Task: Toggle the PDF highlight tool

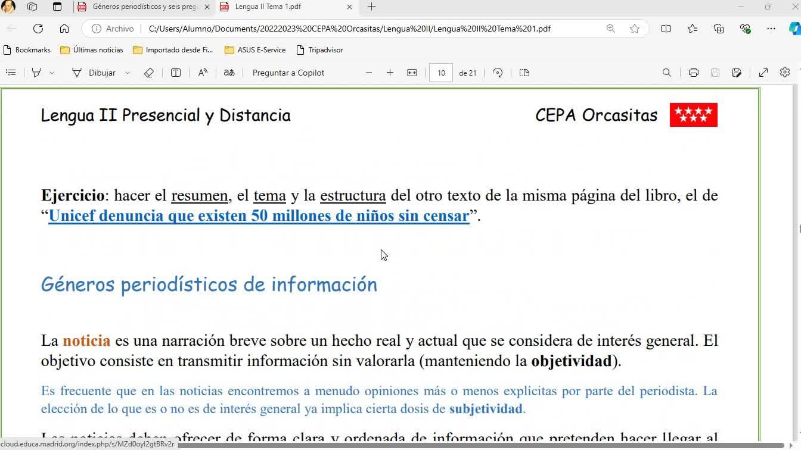Action: pos(36,73)
